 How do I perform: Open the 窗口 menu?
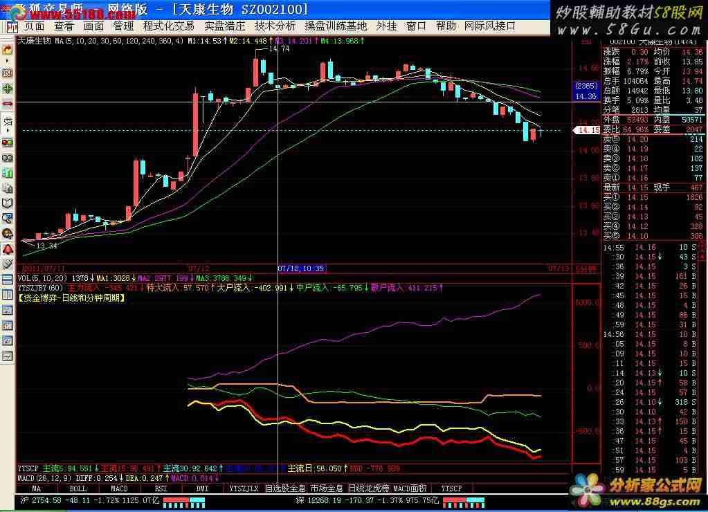(x=417, y=26)
